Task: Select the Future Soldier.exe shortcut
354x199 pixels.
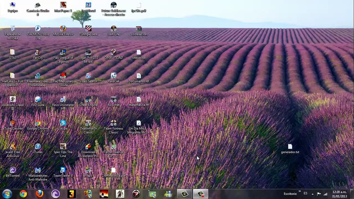Action: pyautogui.click(x=113, y=9)
